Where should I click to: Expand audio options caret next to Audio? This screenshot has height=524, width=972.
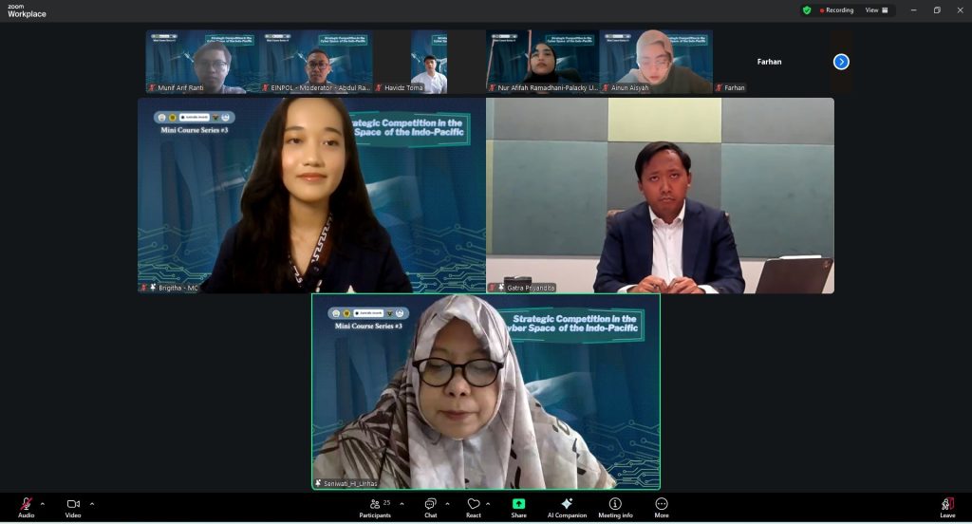[42, 503]
